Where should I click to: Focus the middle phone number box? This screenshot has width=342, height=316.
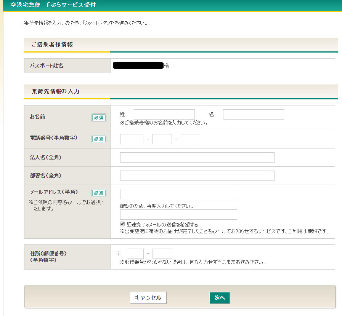162,139
